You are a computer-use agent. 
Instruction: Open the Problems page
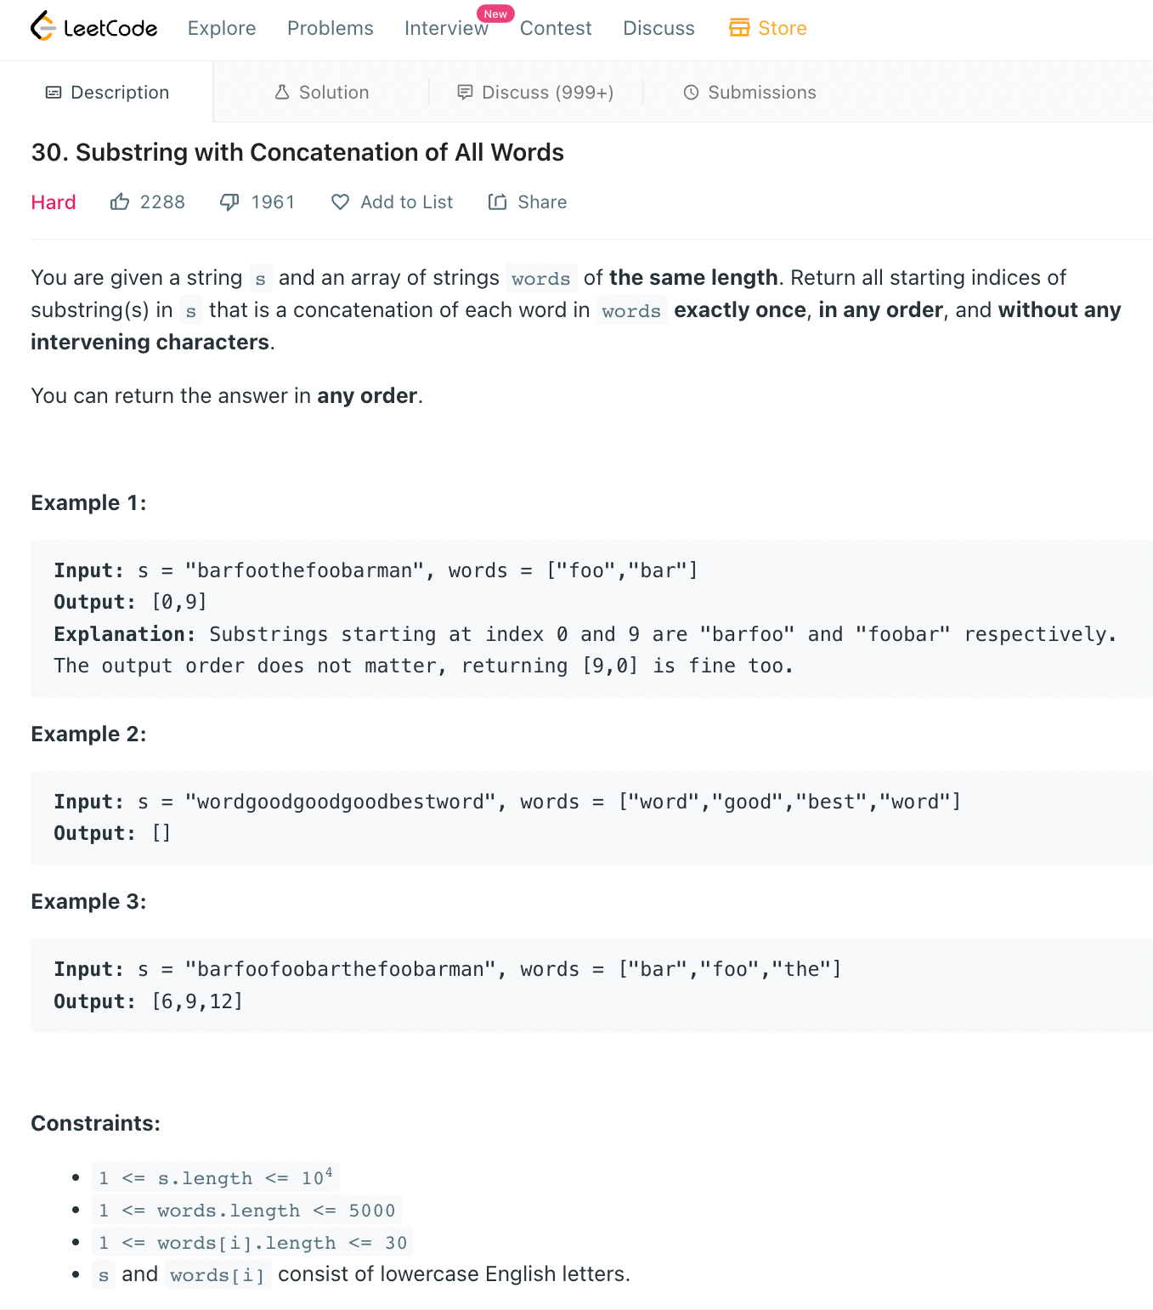click(x=331, y=28)
